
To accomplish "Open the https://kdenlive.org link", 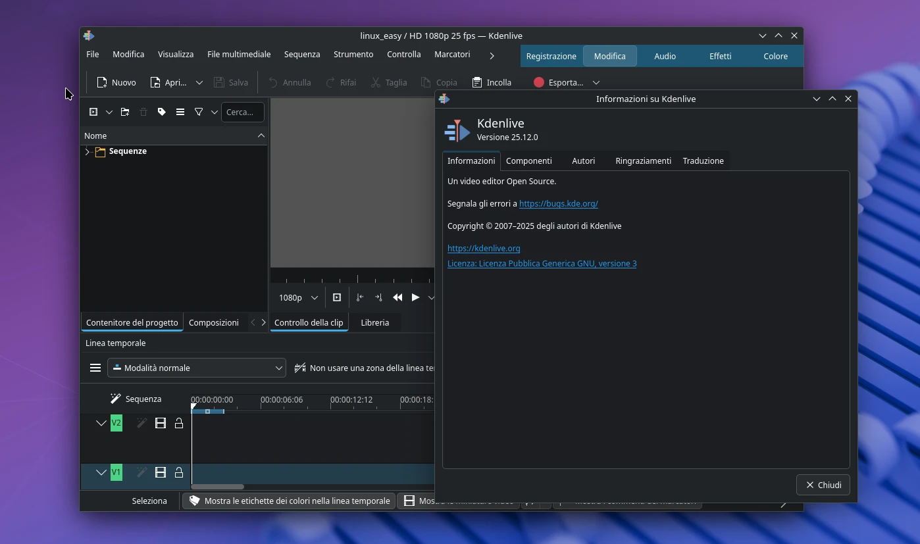I will (x=484, y=248).
